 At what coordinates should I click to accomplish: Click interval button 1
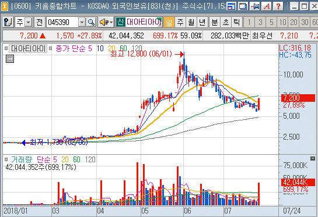coord(249,22)
